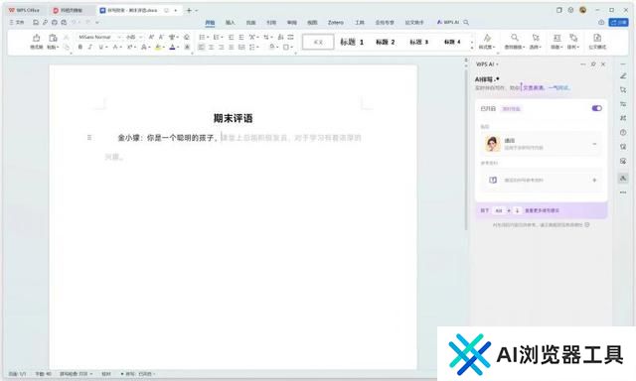The width and height of the screenshot is (636, 381).
Task: Click the search icon next to WPS AI
Action: [466, 23]
